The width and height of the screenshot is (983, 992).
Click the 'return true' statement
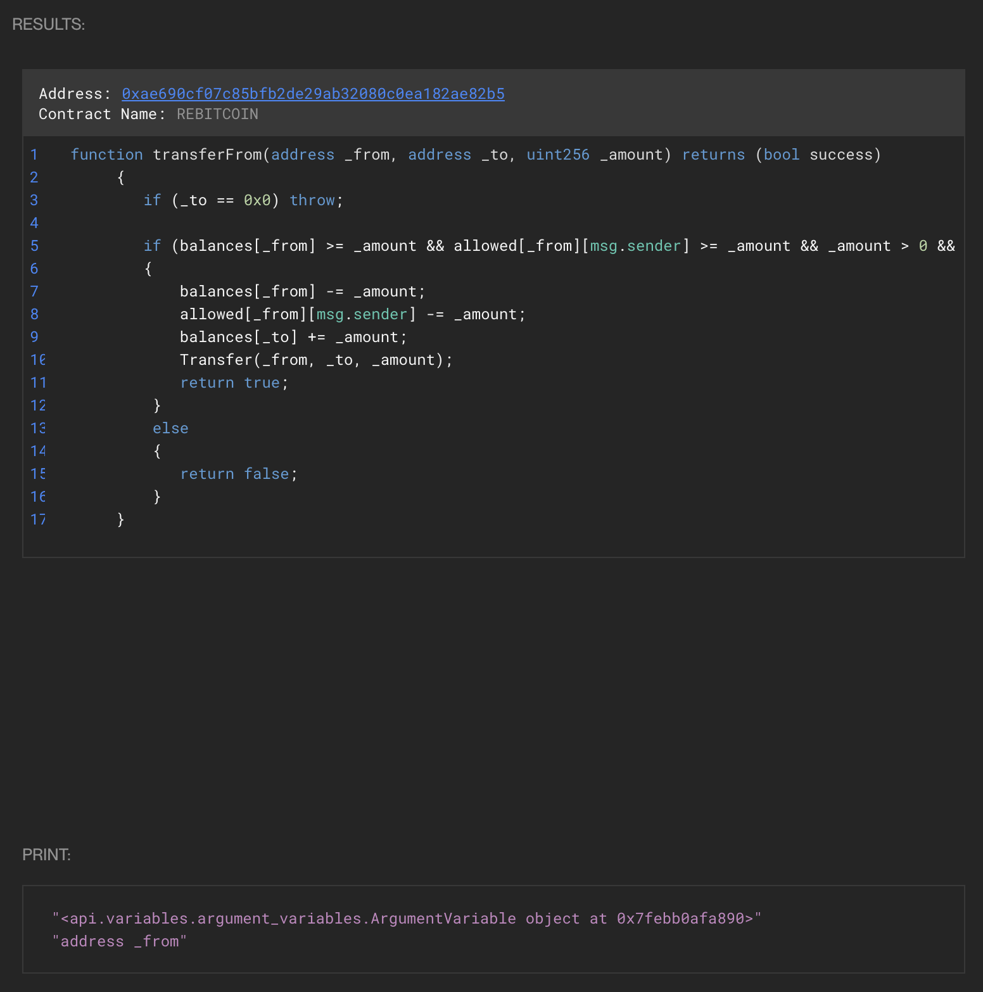click(x=234, y=383)
